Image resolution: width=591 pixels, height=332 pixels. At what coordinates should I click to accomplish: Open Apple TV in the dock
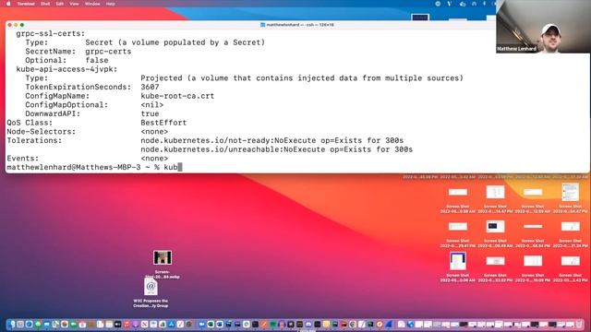117,324
